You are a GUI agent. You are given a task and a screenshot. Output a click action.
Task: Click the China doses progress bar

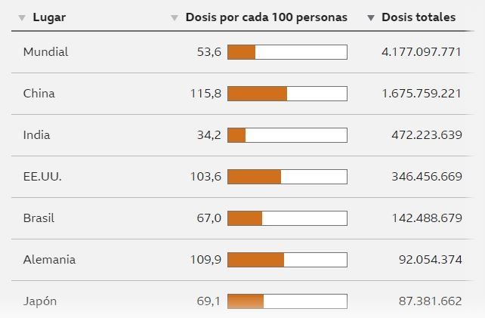[287, 94]
